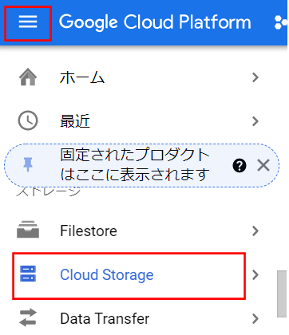Expand the 最近 submenu chevron

click(x=255, y=121)
